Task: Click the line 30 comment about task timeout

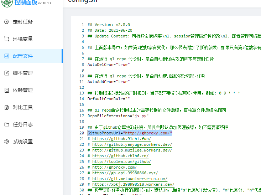Action: [x=174, y=190]
